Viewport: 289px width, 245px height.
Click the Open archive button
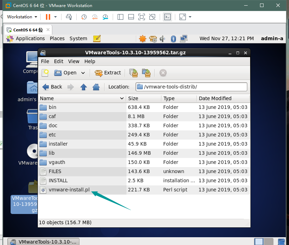pos(65,73)
